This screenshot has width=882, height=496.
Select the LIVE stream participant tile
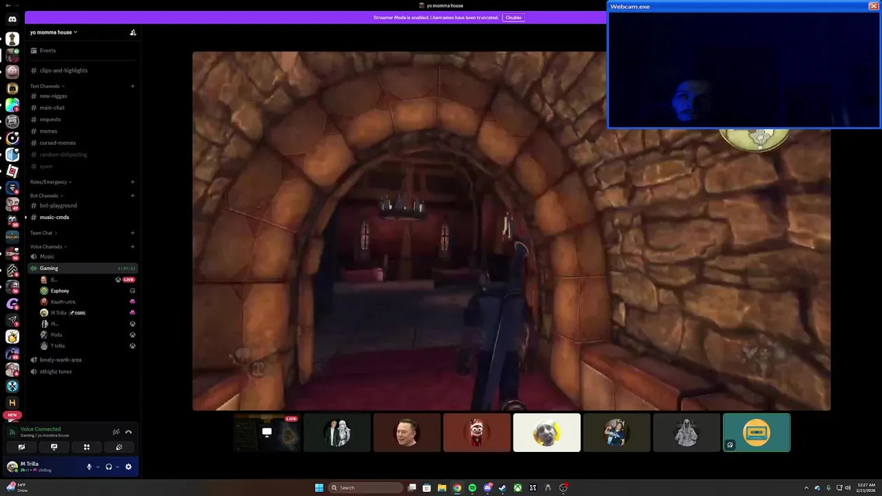pos(267,433)
